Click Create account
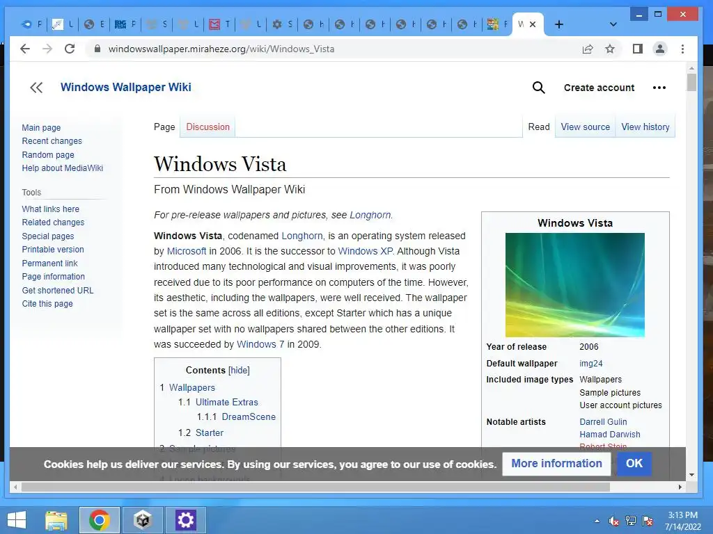The width and height of the screenshot is (713, 534). pyautogui.click(x=599, y=88)
